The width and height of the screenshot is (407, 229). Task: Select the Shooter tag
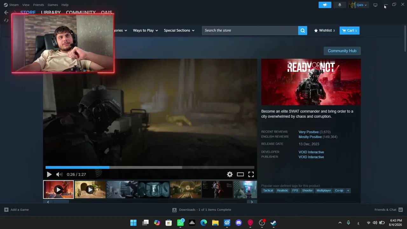click(307, 191)
